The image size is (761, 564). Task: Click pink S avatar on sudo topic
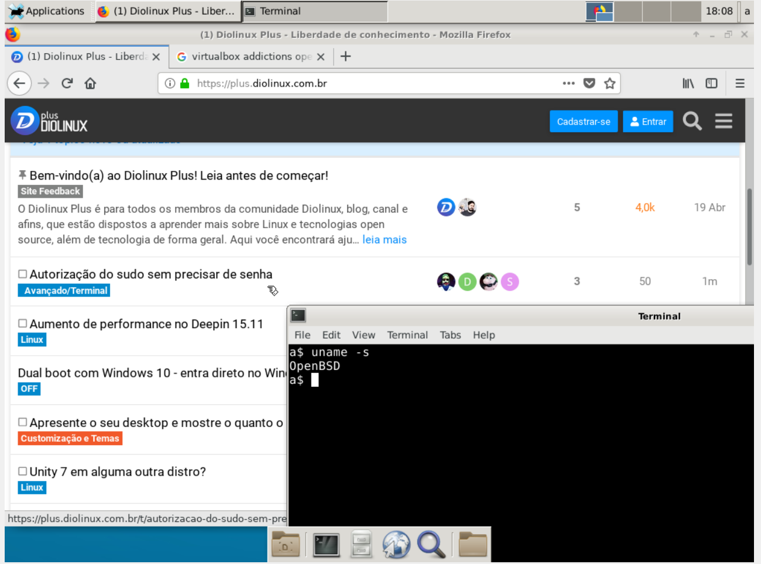click(x=510, y=282)
